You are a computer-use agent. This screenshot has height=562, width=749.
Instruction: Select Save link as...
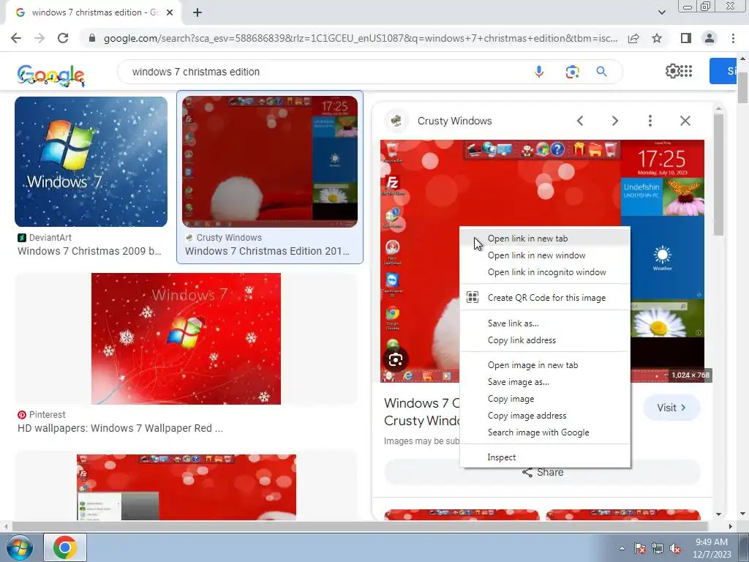pos(545,323)
